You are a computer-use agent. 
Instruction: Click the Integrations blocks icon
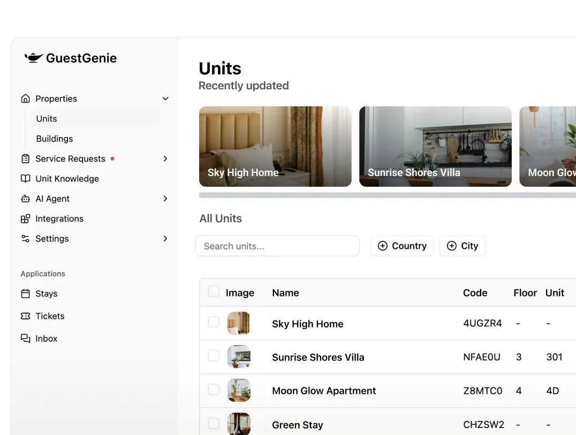point(25,219)
